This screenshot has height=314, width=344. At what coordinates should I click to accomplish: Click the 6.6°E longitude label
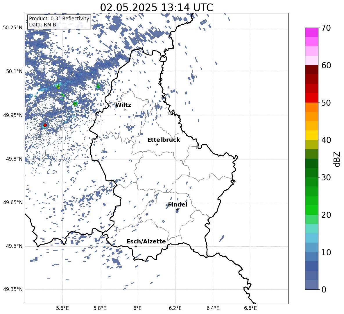click(x=250, y=308)
